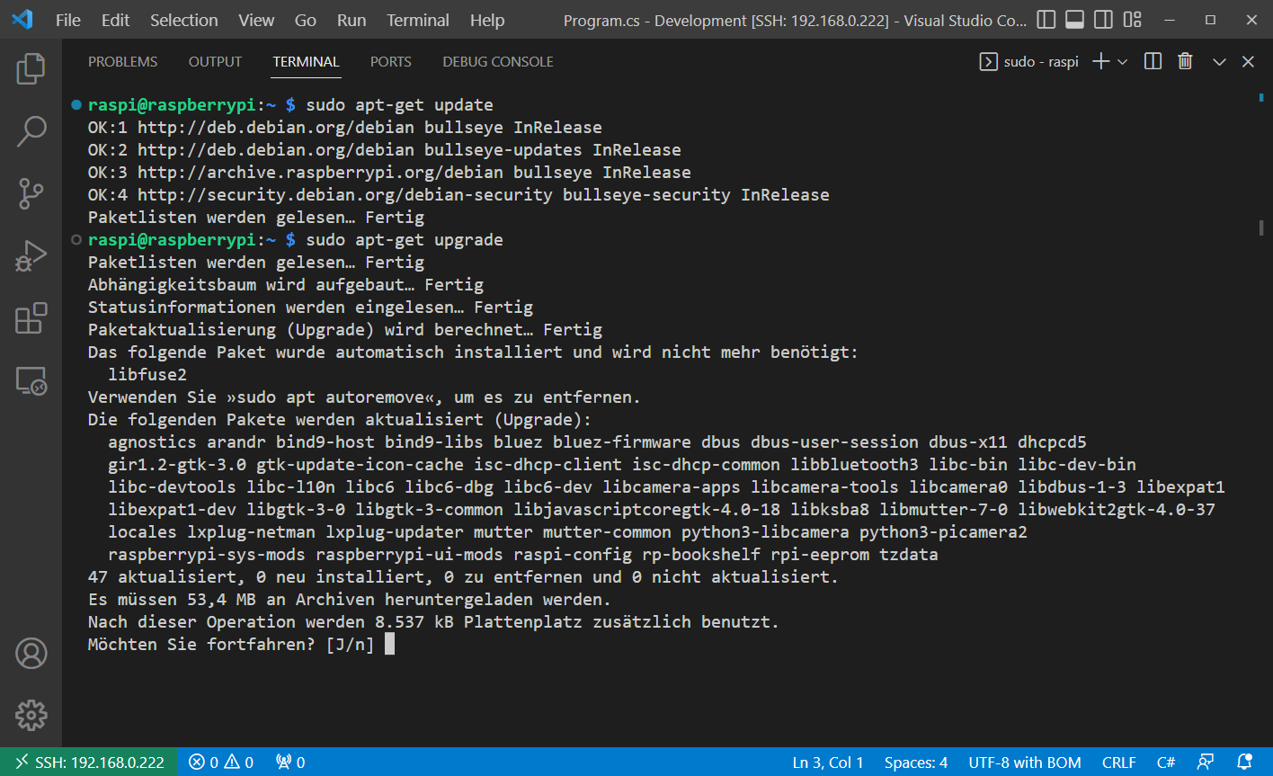Open Run and Debug view

(31, 255)
